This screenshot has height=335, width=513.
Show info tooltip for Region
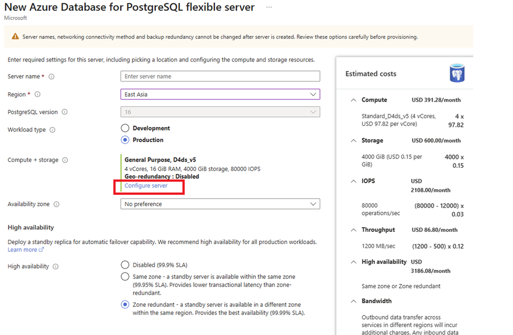[x=37, y=94]
